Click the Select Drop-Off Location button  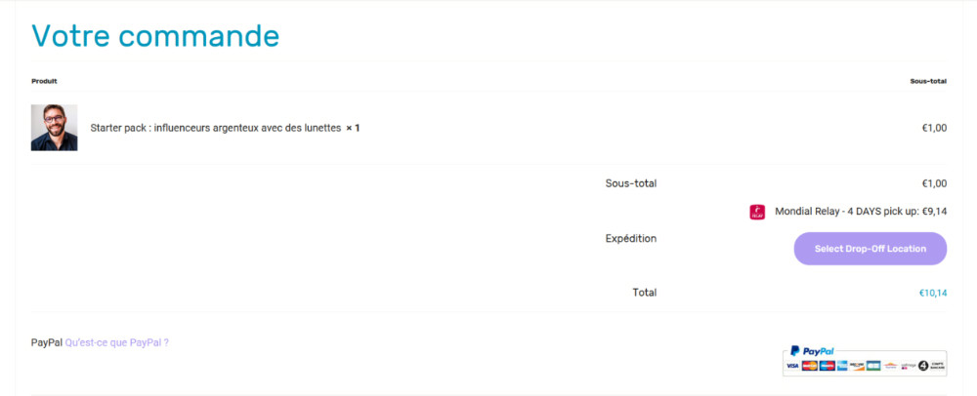pos(870,249)
